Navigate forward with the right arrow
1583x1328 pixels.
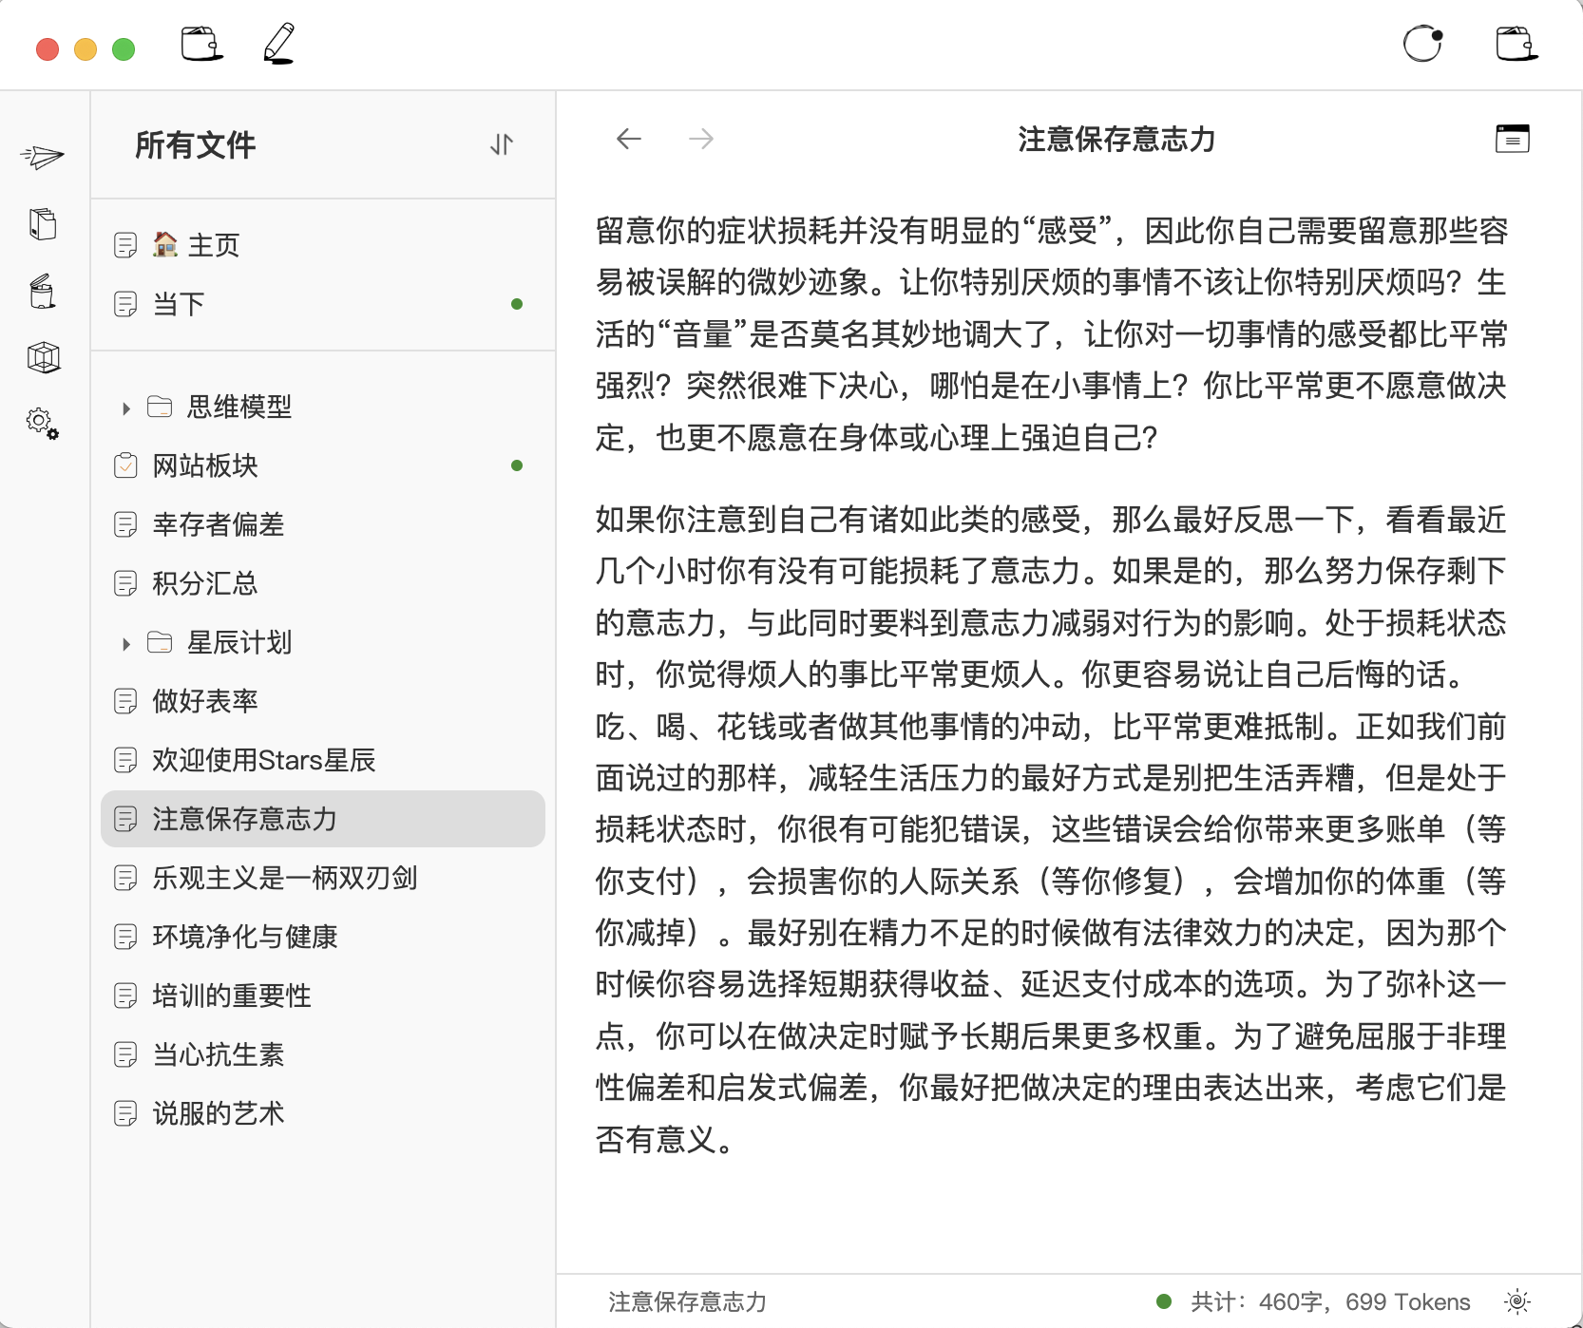pos(701,140)
